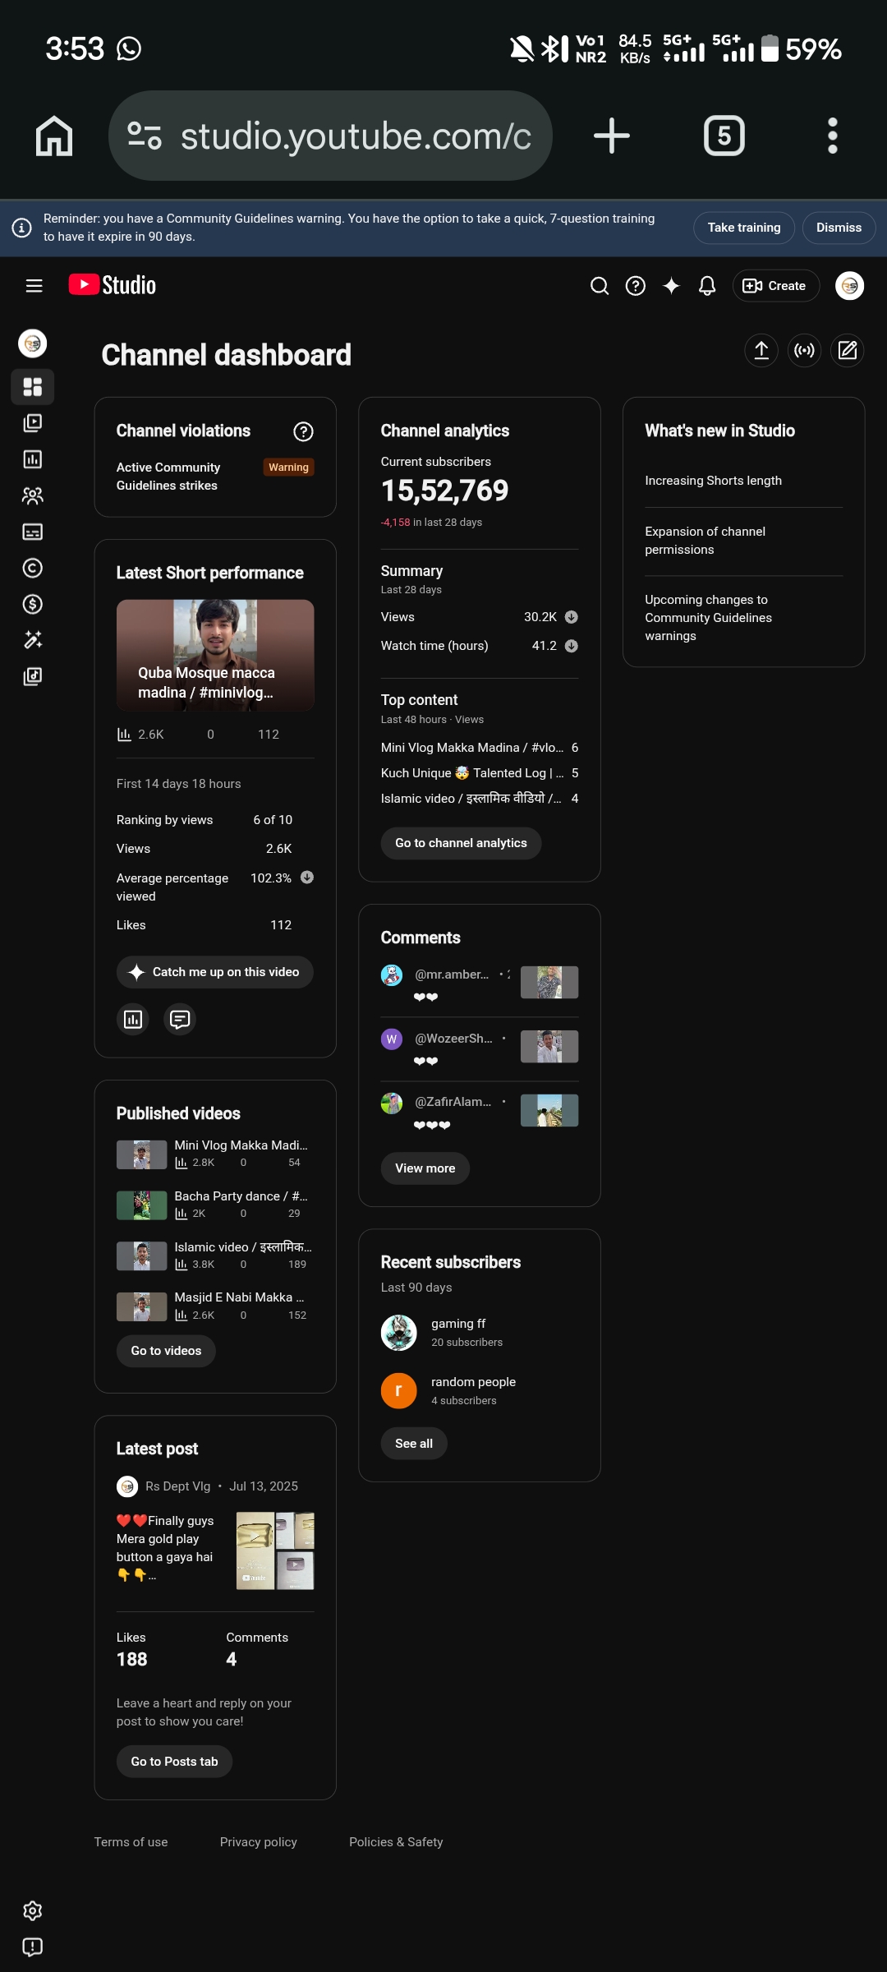This screenshot has width=887, height=1972.
Task: Open Quba Mosque macca madina Short thumbnail
Action: pos(215,655)
